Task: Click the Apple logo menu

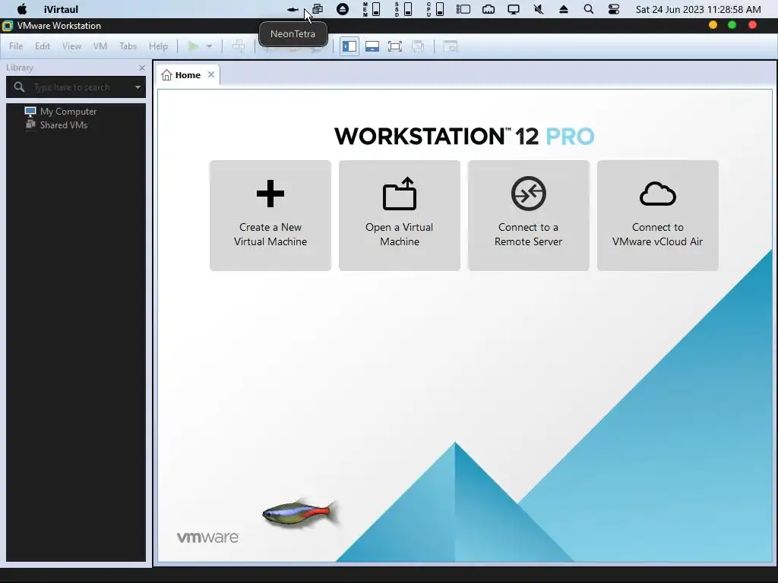Action: pos(22,9)
